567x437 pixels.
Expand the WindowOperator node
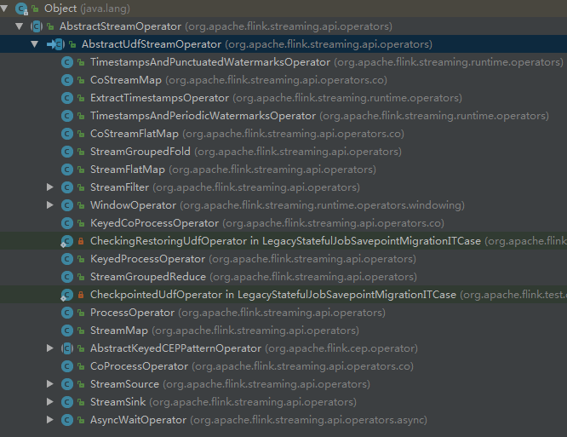coord(50,205)
